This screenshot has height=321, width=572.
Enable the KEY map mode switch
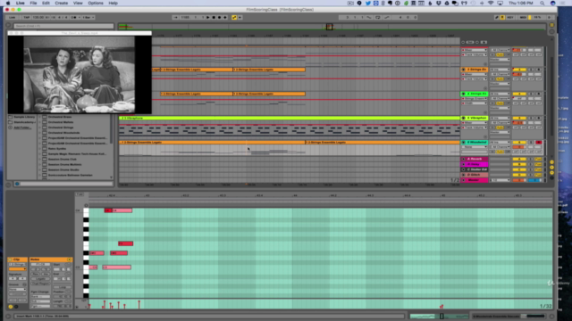tap(510, 17)
